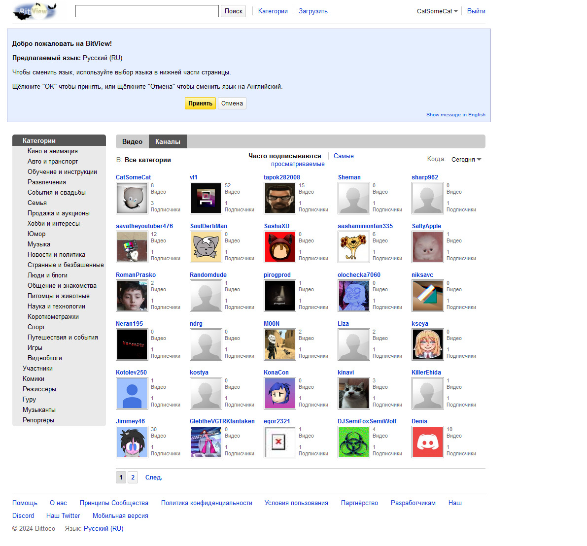The height and width of the screenshot is (546, 587).
Task: Open DJSemiFoxSemiWolf biohazard avatar
Action: [x=354, y=442]
